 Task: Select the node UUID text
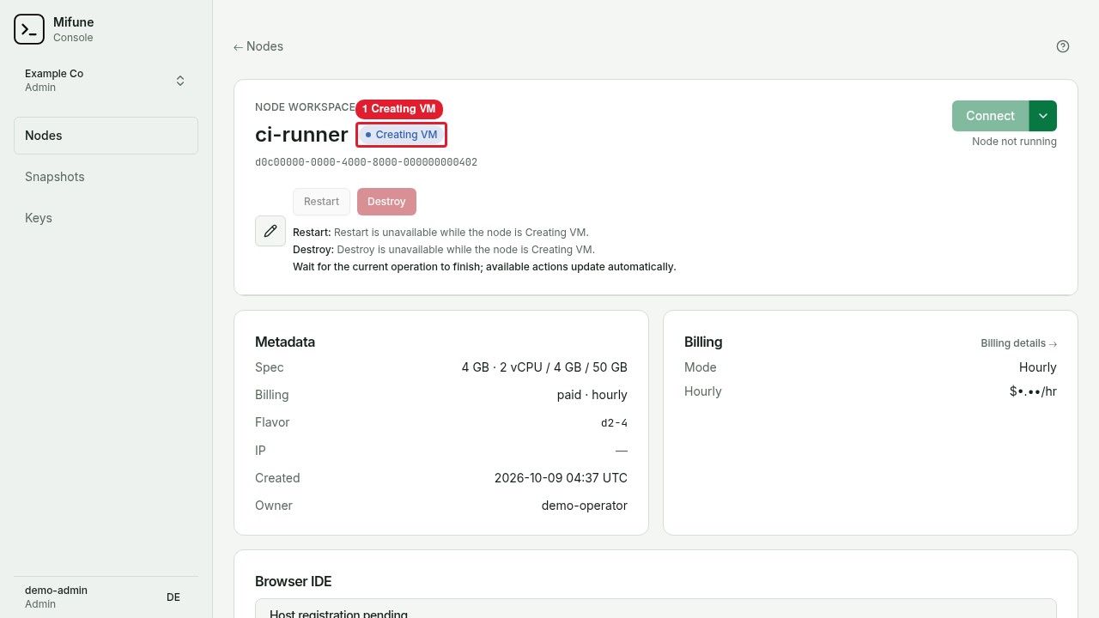click(366, 162)
